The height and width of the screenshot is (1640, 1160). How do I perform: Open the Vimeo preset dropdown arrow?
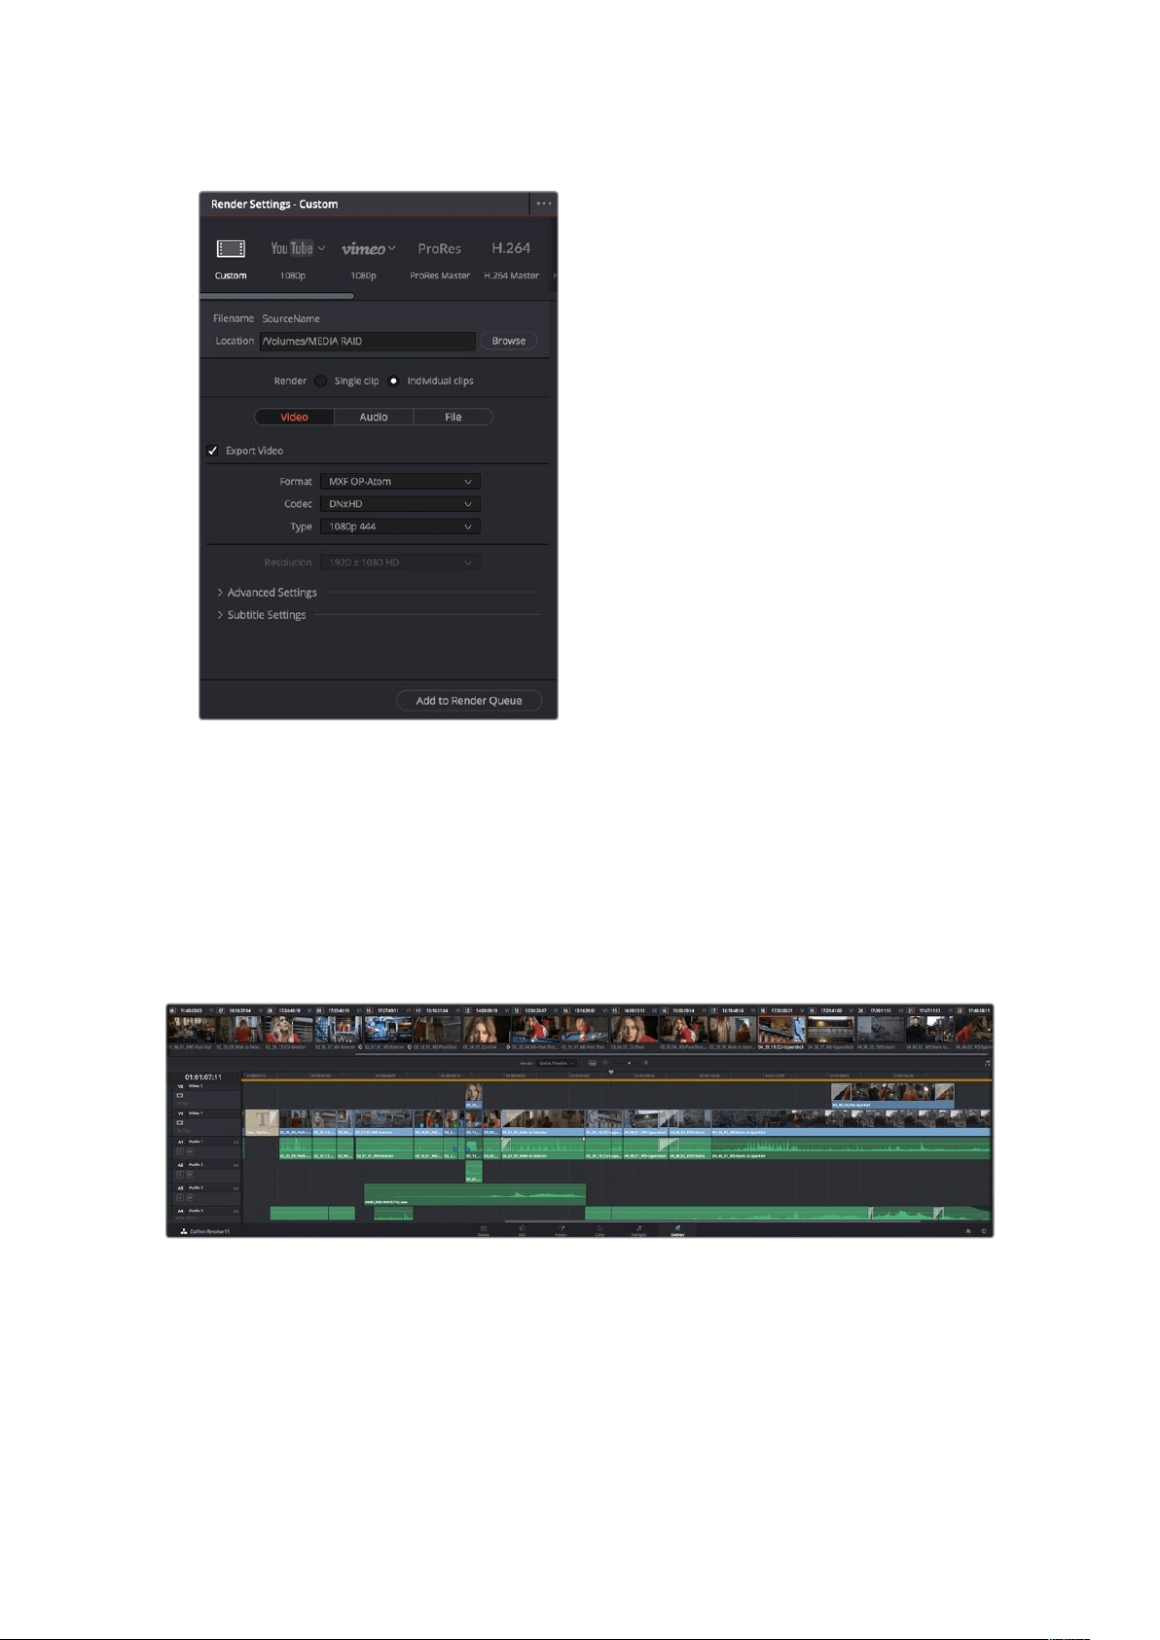pos(392,248)
